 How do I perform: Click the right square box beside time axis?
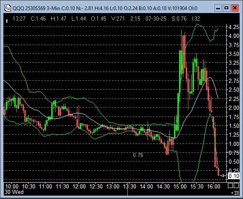click(236, 186)
